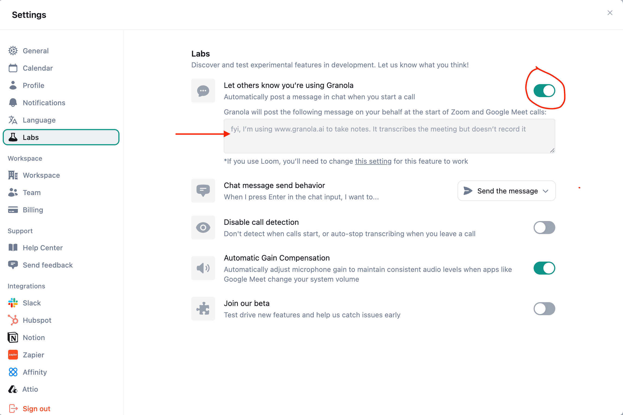Image resolution: width=623 pixels, height=415 pixels.
Task: Click the Language translation icon
Action: tap(13, 120)
